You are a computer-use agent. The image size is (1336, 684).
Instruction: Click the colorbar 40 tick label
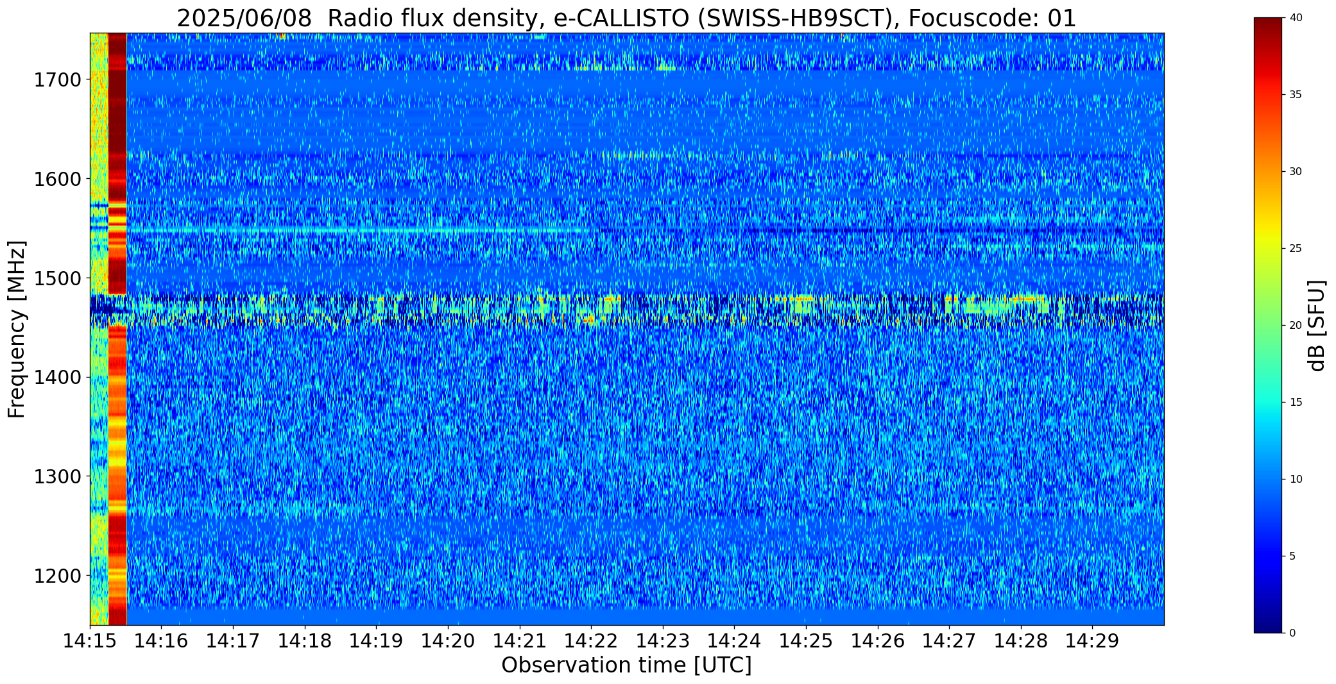1296,18
